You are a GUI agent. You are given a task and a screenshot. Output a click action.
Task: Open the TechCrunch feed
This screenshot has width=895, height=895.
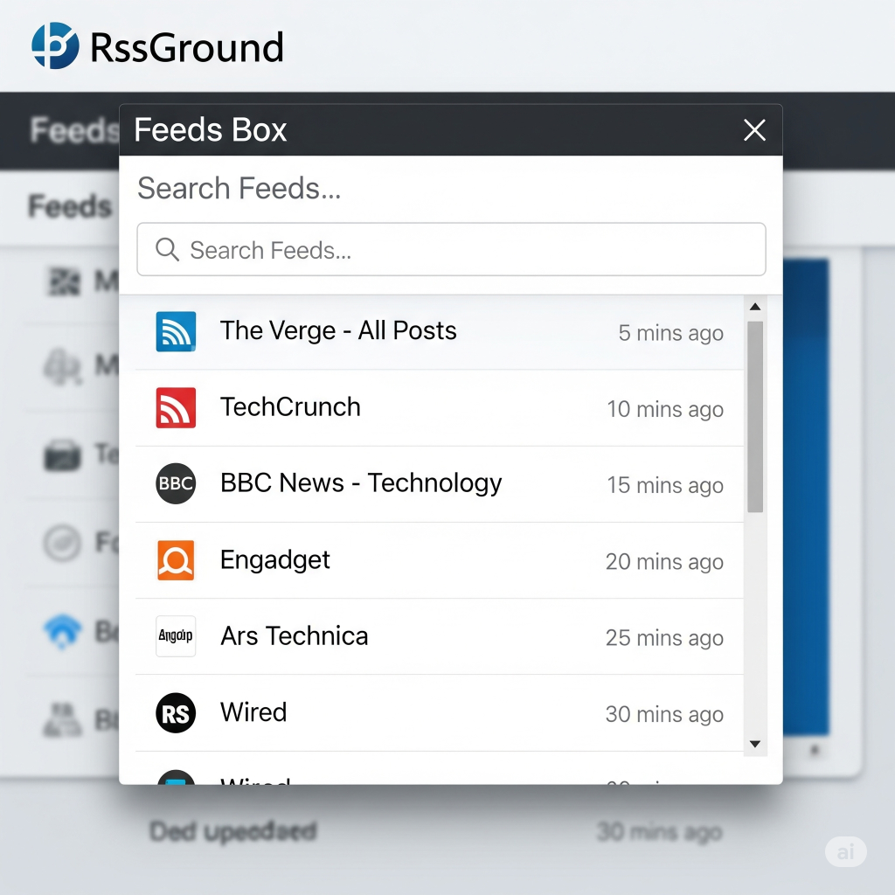pos(440,408)
